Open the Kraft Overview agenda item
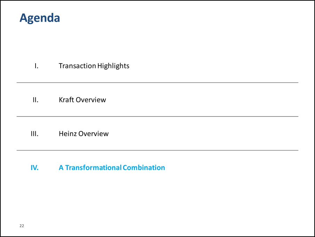The width and height of the screenshot is (315, 237). [82, 100]
